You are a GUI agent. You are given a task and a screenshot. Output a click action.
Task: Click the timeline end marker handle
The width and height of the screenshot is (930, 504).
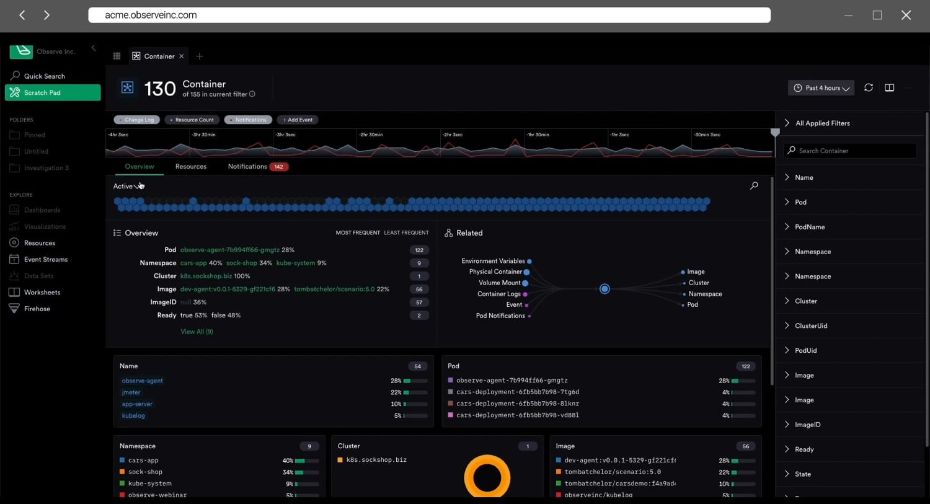[x=775, y=133]
